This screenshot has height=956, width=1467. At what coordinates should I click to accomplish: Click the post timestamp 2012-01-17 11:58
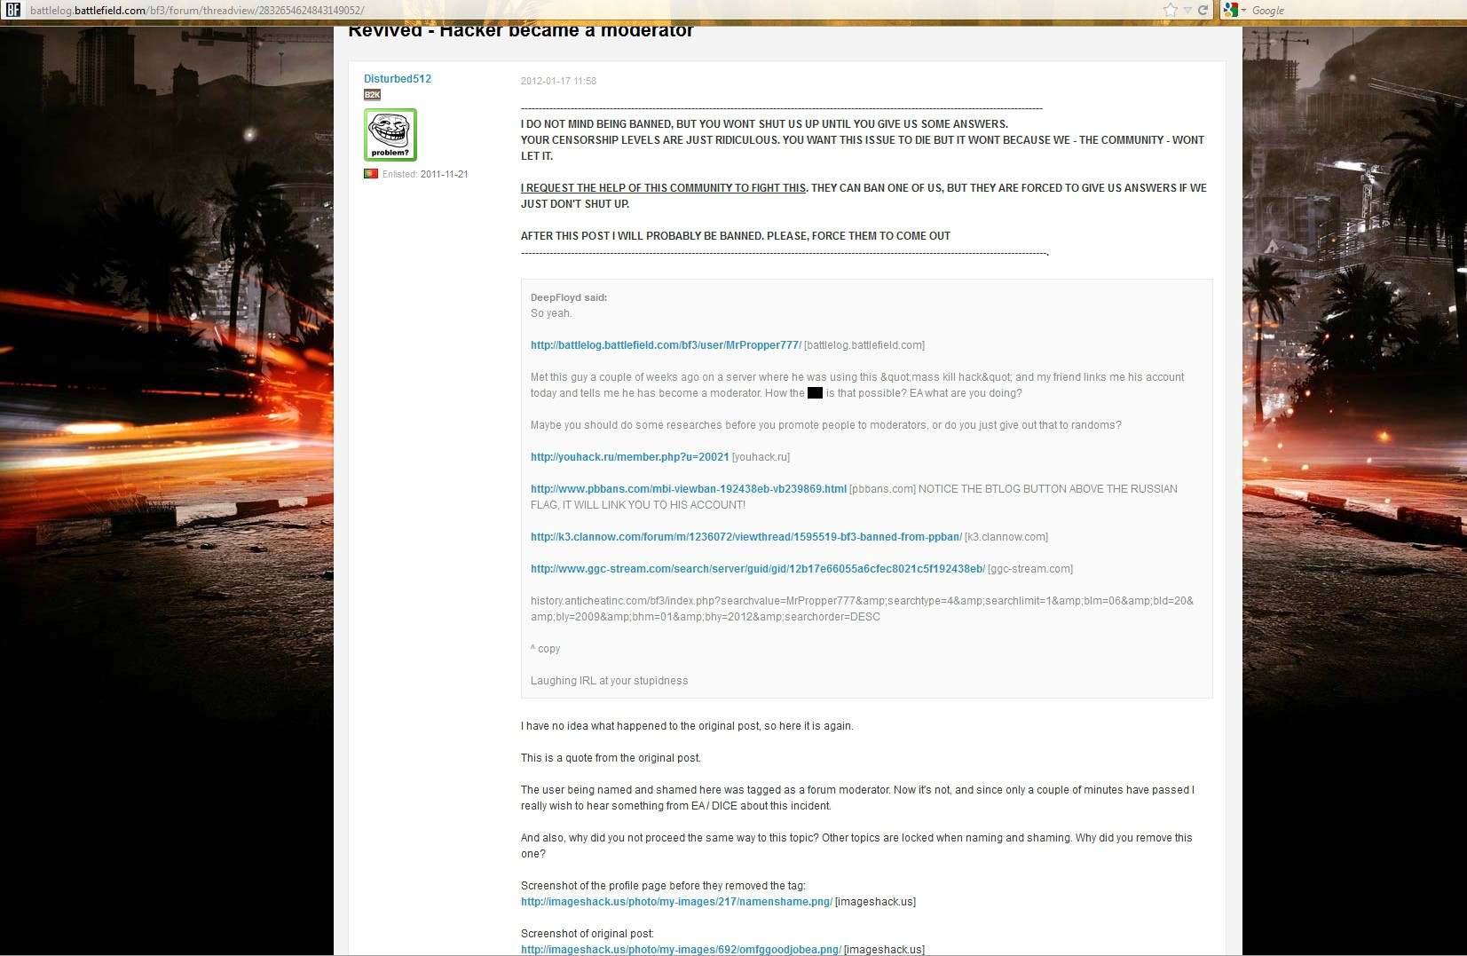(558, 81)
